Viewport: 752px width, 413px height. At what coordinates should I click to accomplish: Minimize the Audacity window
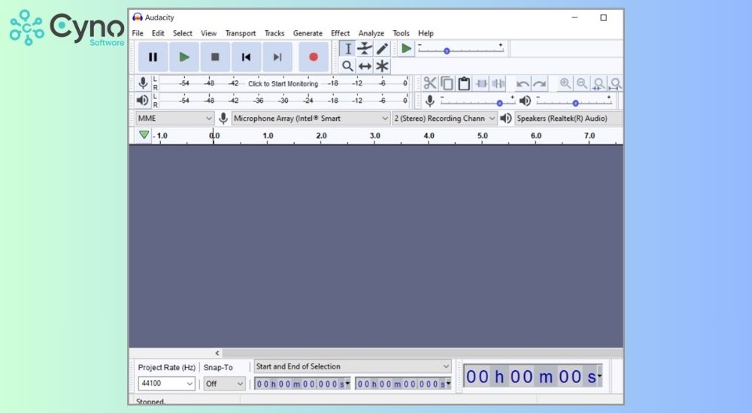575,18
